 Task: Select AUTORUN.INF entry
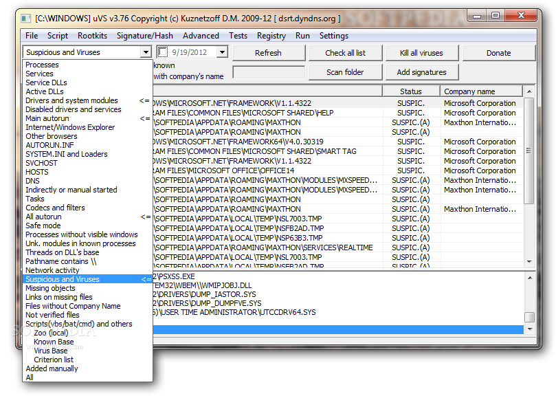[87, 145]
